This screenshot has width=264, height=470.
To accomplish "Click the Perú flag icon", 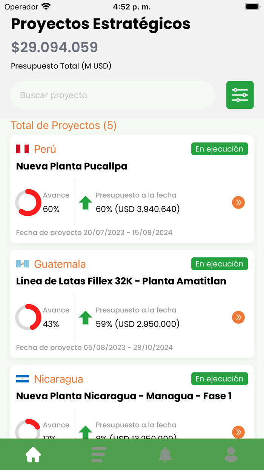I will tap(22, 149).
